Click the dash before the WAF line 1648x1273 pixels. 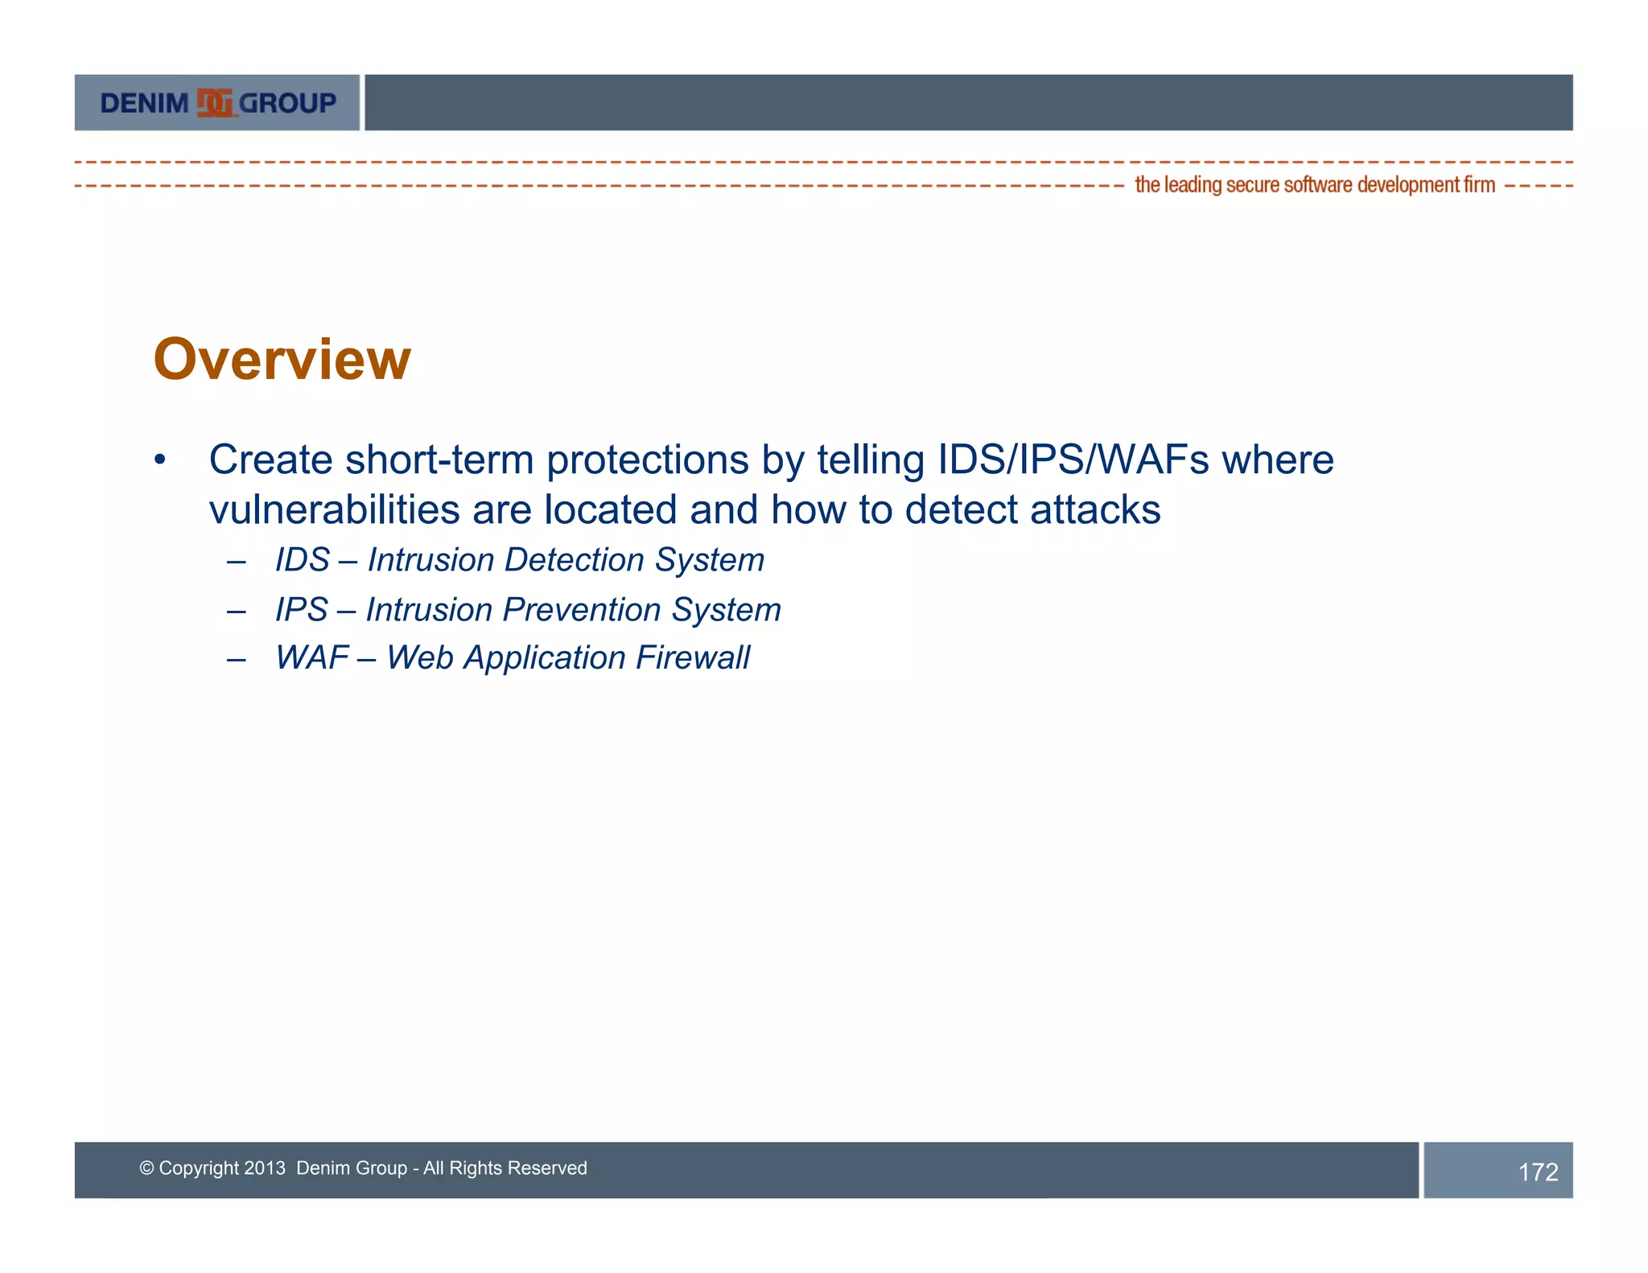236,660
